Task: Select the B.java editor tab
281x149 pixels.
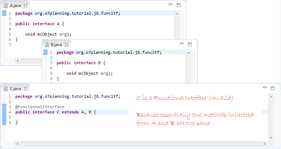Action: pyautogui.click(x=57, y=45)
